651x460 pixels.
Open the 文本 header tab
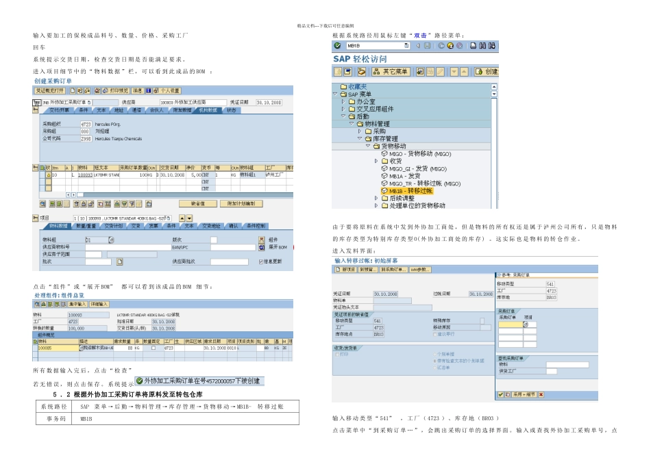(x=101, y=110)
